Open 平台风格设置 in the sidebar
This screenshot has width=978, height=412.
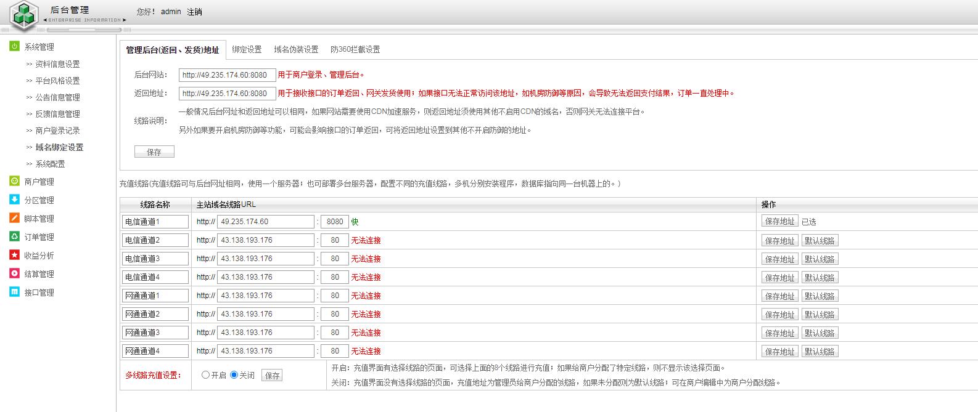pos(57,81)
